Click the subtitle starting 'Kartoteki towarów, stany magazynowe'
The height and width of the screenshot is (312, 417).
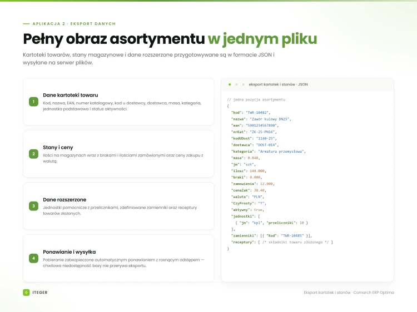pos(148,59)
